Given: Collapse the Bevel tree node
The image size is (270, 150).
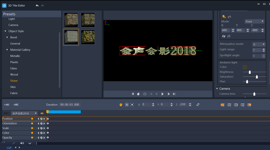Looking at the screenshot, I should (x=7, y=37).
